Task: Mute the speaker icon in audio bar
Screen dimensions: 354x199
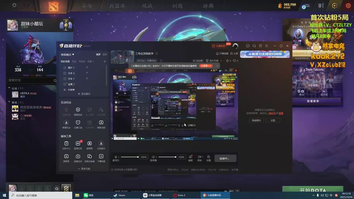Action: [153, 157]
